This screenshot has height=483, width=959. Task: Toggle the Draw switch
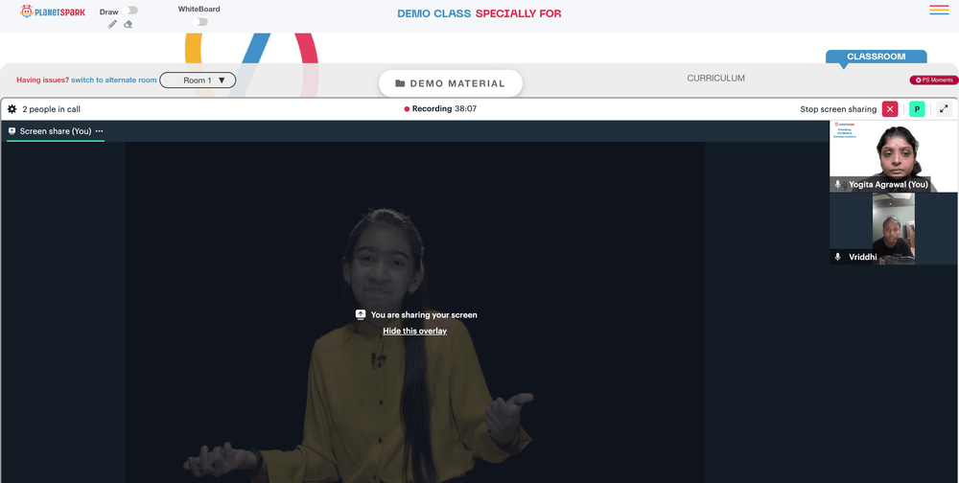click(x=129, y=11)
